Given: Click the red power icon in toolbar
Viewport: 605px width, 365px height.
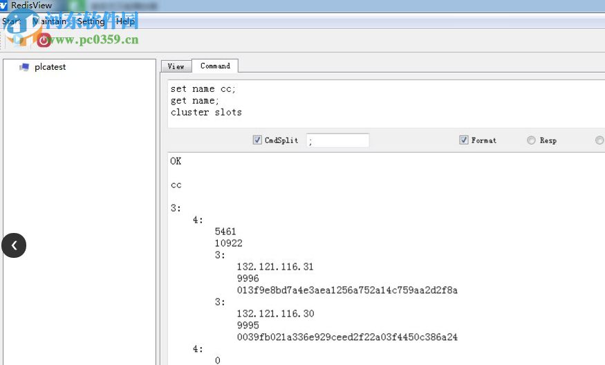Looking at the screenshot, I should point(44,40).
